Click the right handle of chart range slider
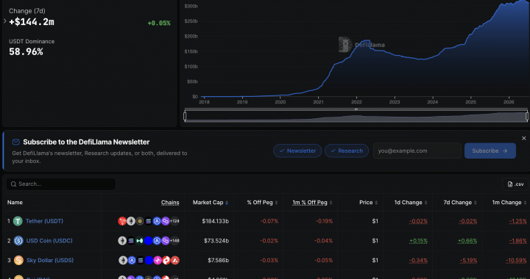530x279 pixels. click(527, 116)
